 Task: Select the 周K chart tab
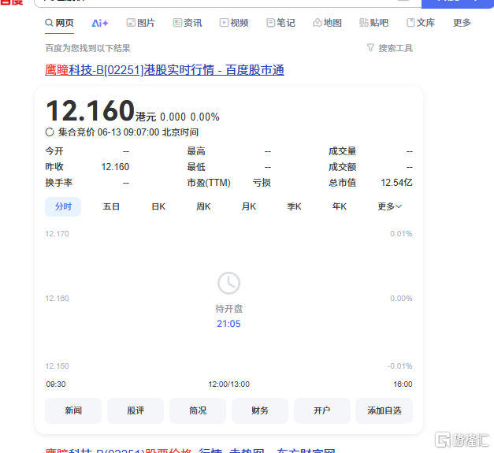(x=203, y=206)
